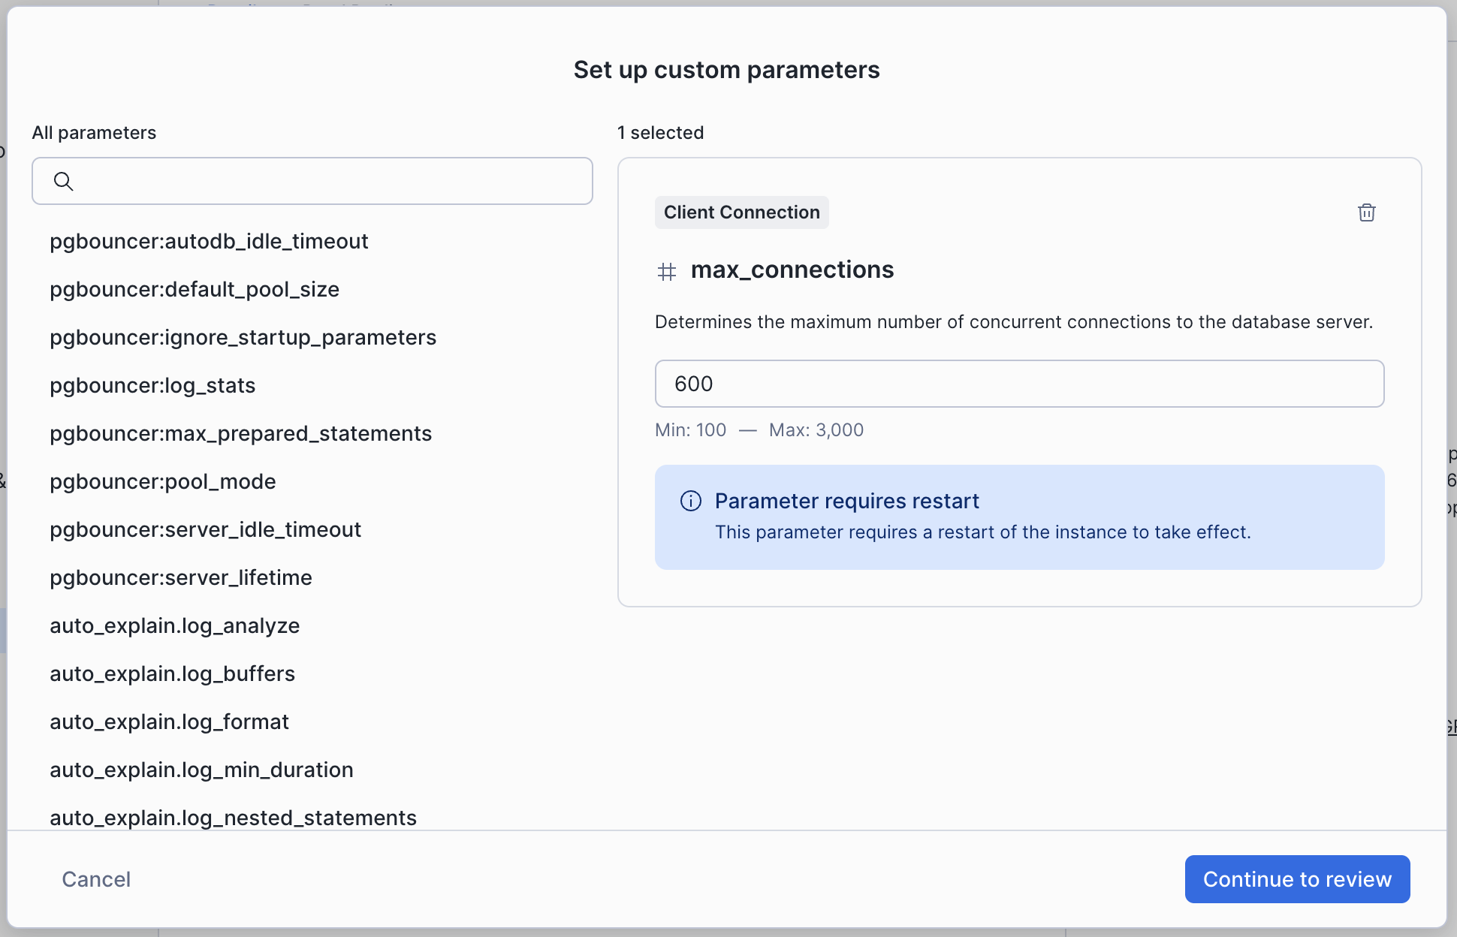Screen dimensions: 1457x937
Task: Select pgbouncer:server_idle_timeout parameter
Action: pyautogui.click(x=205, y=529)
